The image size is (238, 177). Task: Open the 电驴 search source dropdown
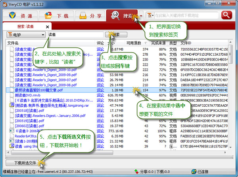[26, 35]
